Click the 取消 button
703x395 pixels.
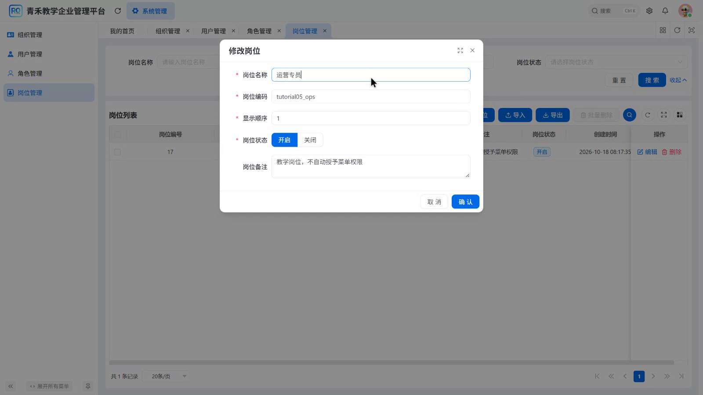point(434,202)
